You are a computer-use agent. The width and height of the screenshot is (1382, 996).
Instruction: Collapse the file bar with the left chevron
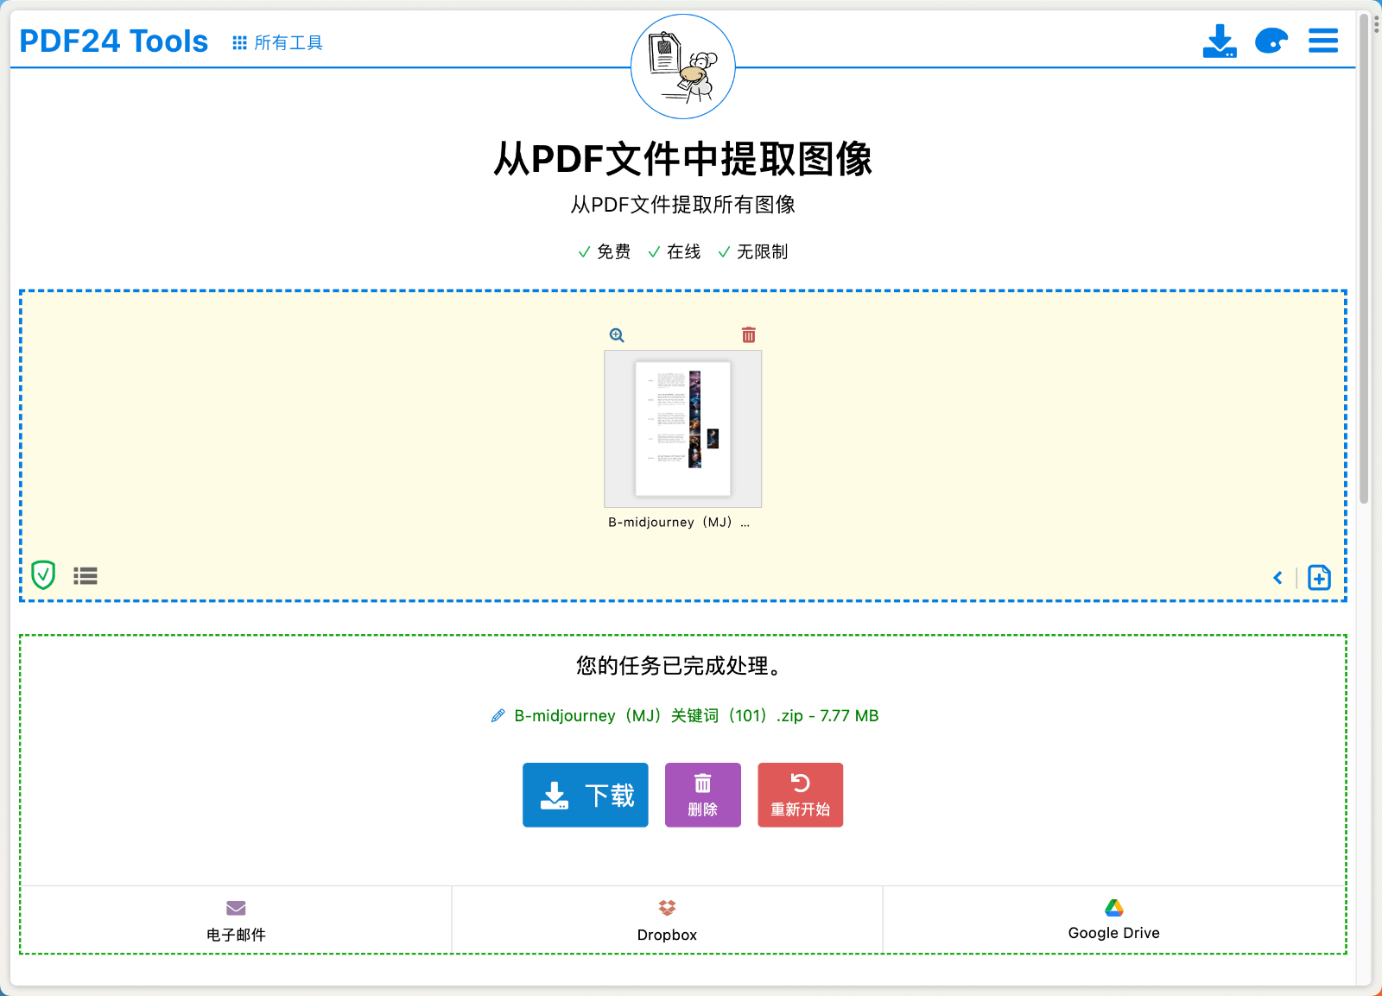tap(1277, 578)
